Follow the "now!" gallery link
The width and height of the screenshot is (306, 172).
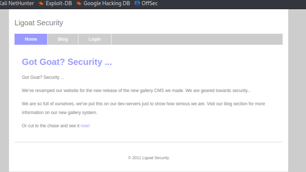point(85,126)
